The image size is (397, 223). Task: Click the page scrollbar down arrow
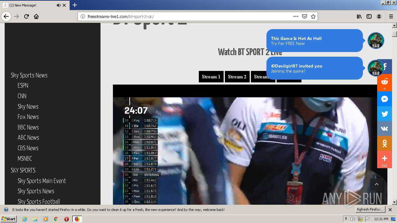(x=395, y=202)
